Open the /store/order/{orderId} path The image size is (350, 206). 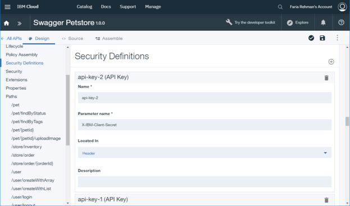(x=32, y=163)
